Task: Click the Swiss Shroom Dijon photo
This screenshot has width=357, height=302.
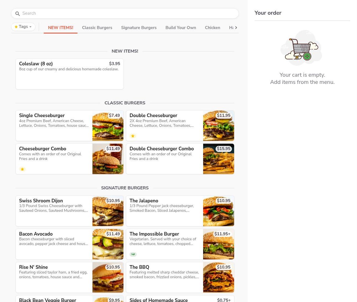Action: pyautogui.click(x=108, y=211)
